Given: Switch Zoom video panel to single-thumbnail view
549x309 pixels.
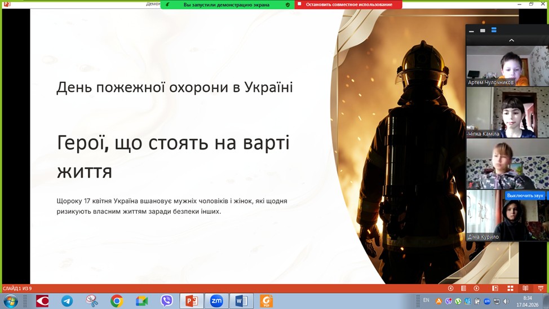Looking at the screenshot, I should click(482, 30).
